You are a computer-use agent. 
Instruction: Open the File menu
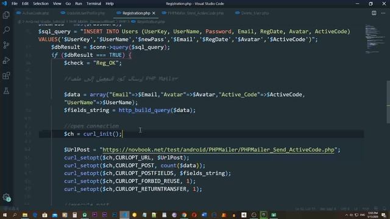coord(15,4)
